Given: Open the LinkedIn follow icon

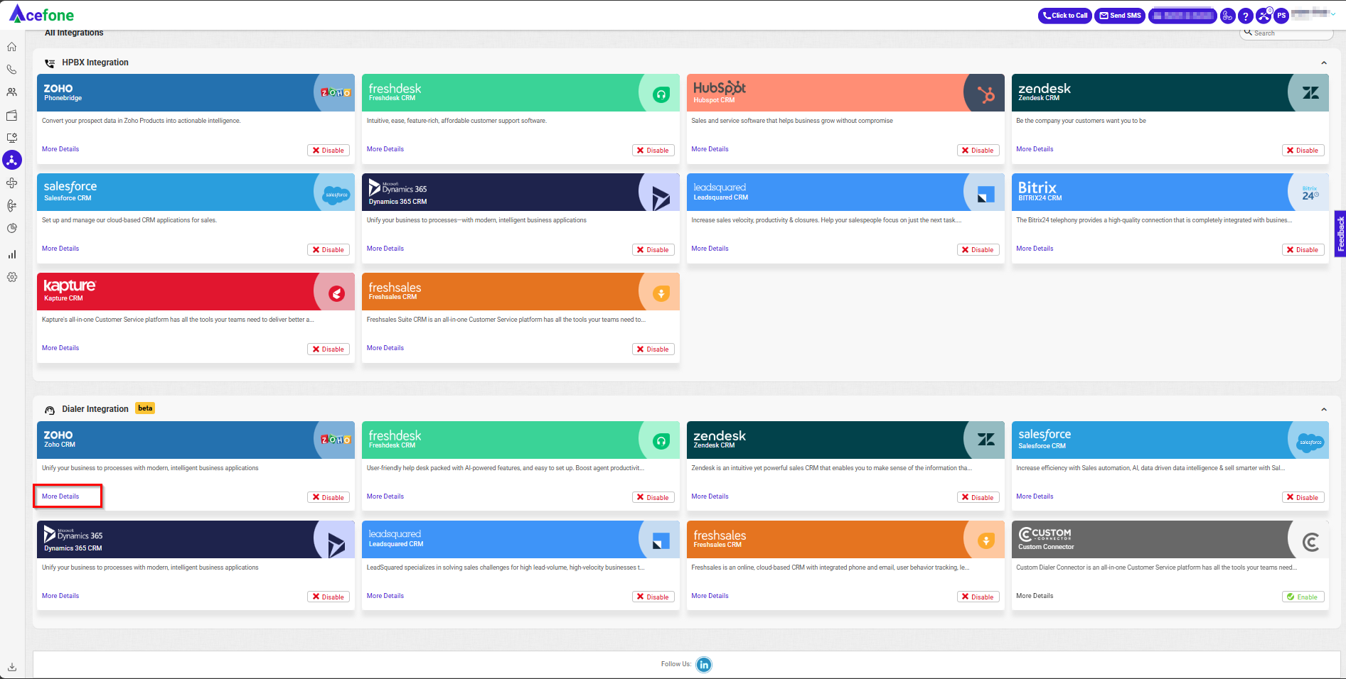Looking at the screenshot, I should pyautogui.click(x=704, y=665).
